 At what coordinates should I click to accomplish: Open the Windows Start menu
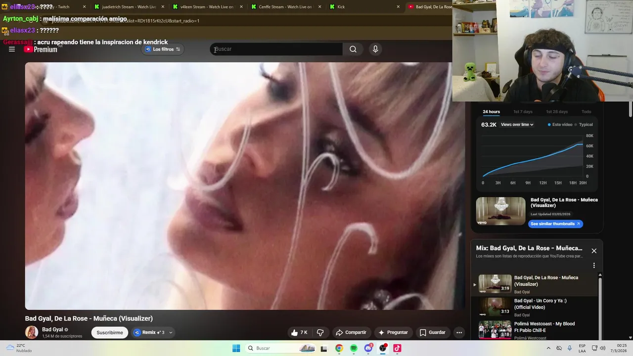(236, 348)
